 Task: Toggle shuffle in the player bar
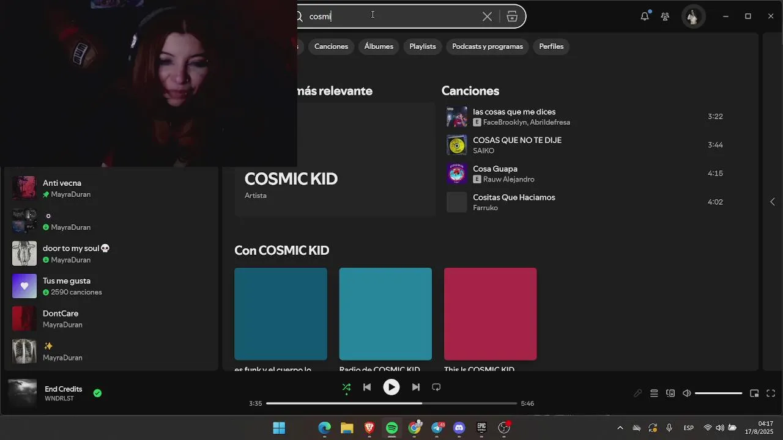pyautogui.click(x=346, y=387)
